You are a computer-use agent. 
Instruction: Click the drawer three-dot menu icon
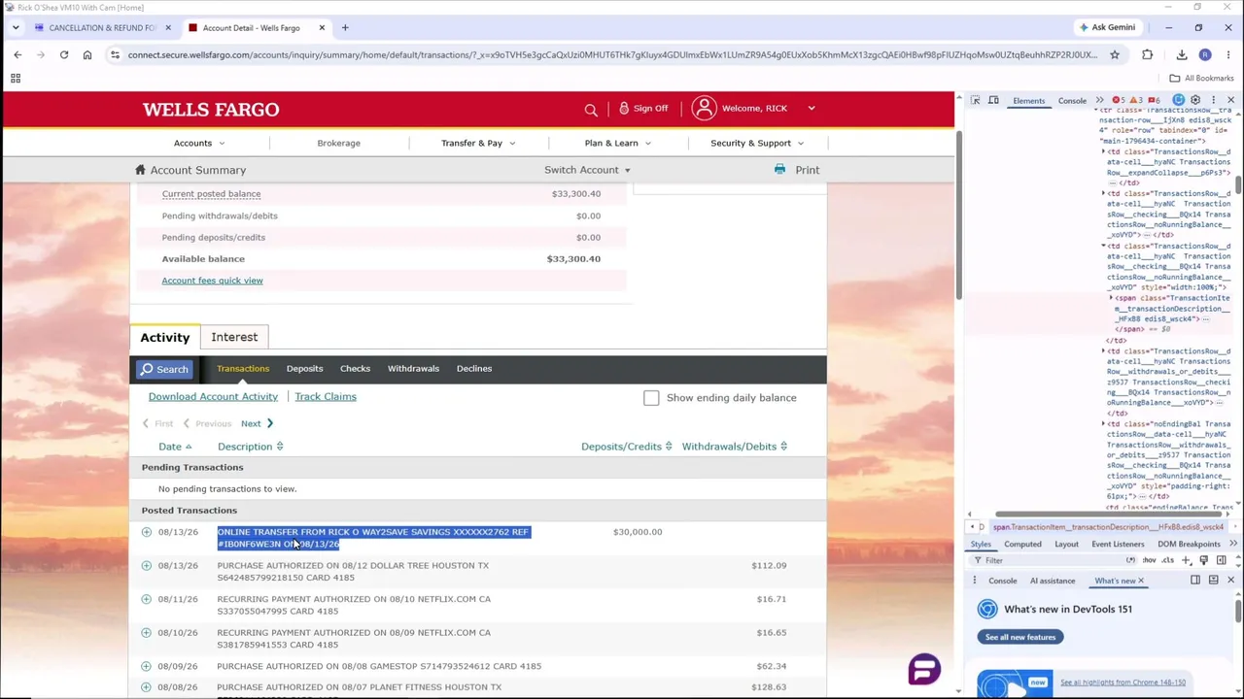[975, 581]
